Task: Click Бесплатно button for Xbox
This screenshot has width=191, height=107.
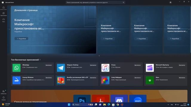Action: 182,78
